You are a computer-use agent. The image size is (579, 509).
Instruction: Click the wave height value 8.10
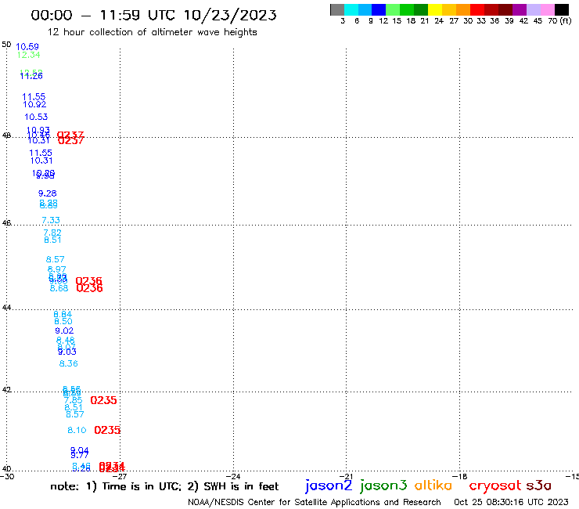pyautogui.click(x=77, y=430)
